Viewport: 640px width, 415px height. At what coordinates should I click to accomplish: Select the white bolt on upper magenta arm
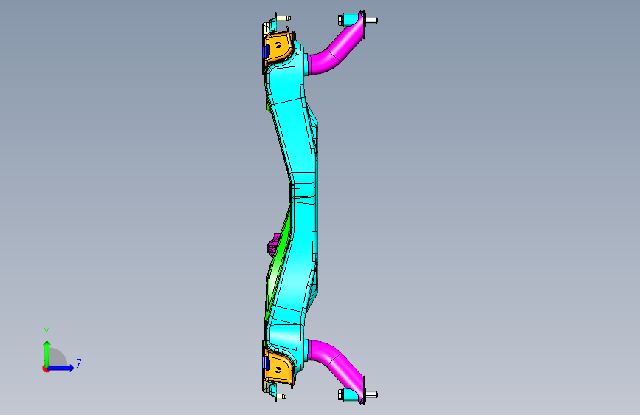point(371,20)
